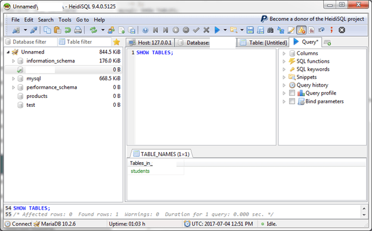The height and width of the screenshot is (231, 372).
Task: Collapse the Unnamed session tree node
Action: tap(8, 52)
